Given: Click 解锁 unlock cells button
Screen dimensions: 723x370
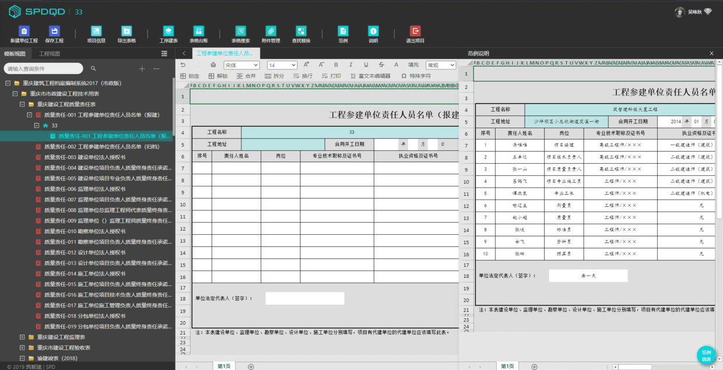Looking at the screenshot, I should (x=218, y=76).
